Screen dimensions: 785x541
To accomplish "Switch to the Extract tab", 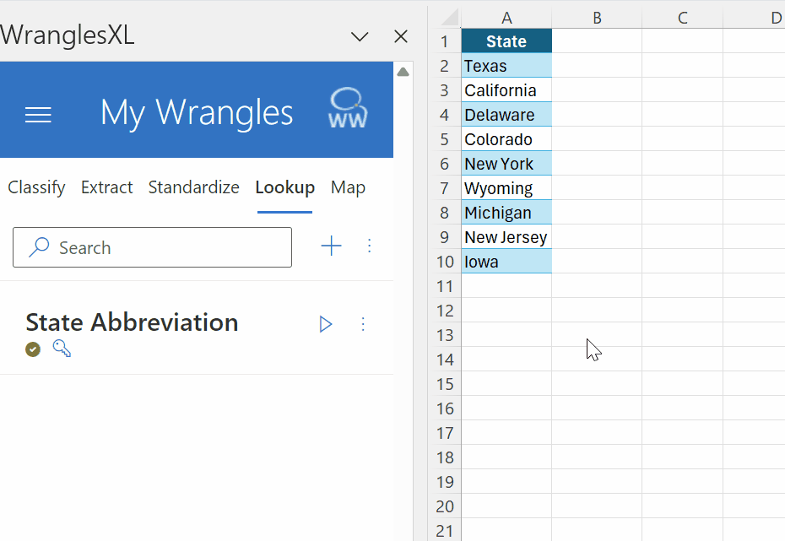I will 106,187.
